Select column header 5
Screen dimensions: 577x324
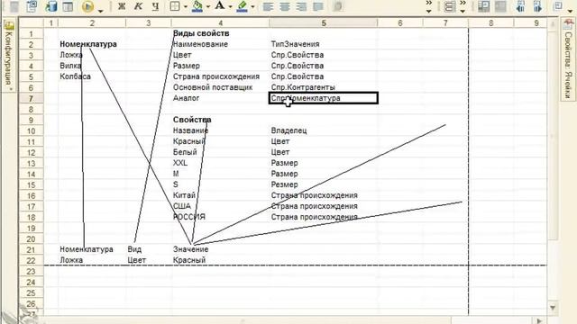click(324, 23)
